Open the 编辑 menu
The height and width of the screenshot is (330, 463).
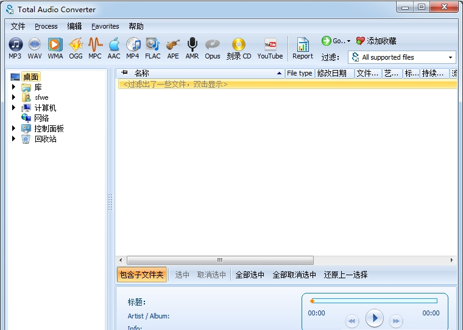click(74, 26)
